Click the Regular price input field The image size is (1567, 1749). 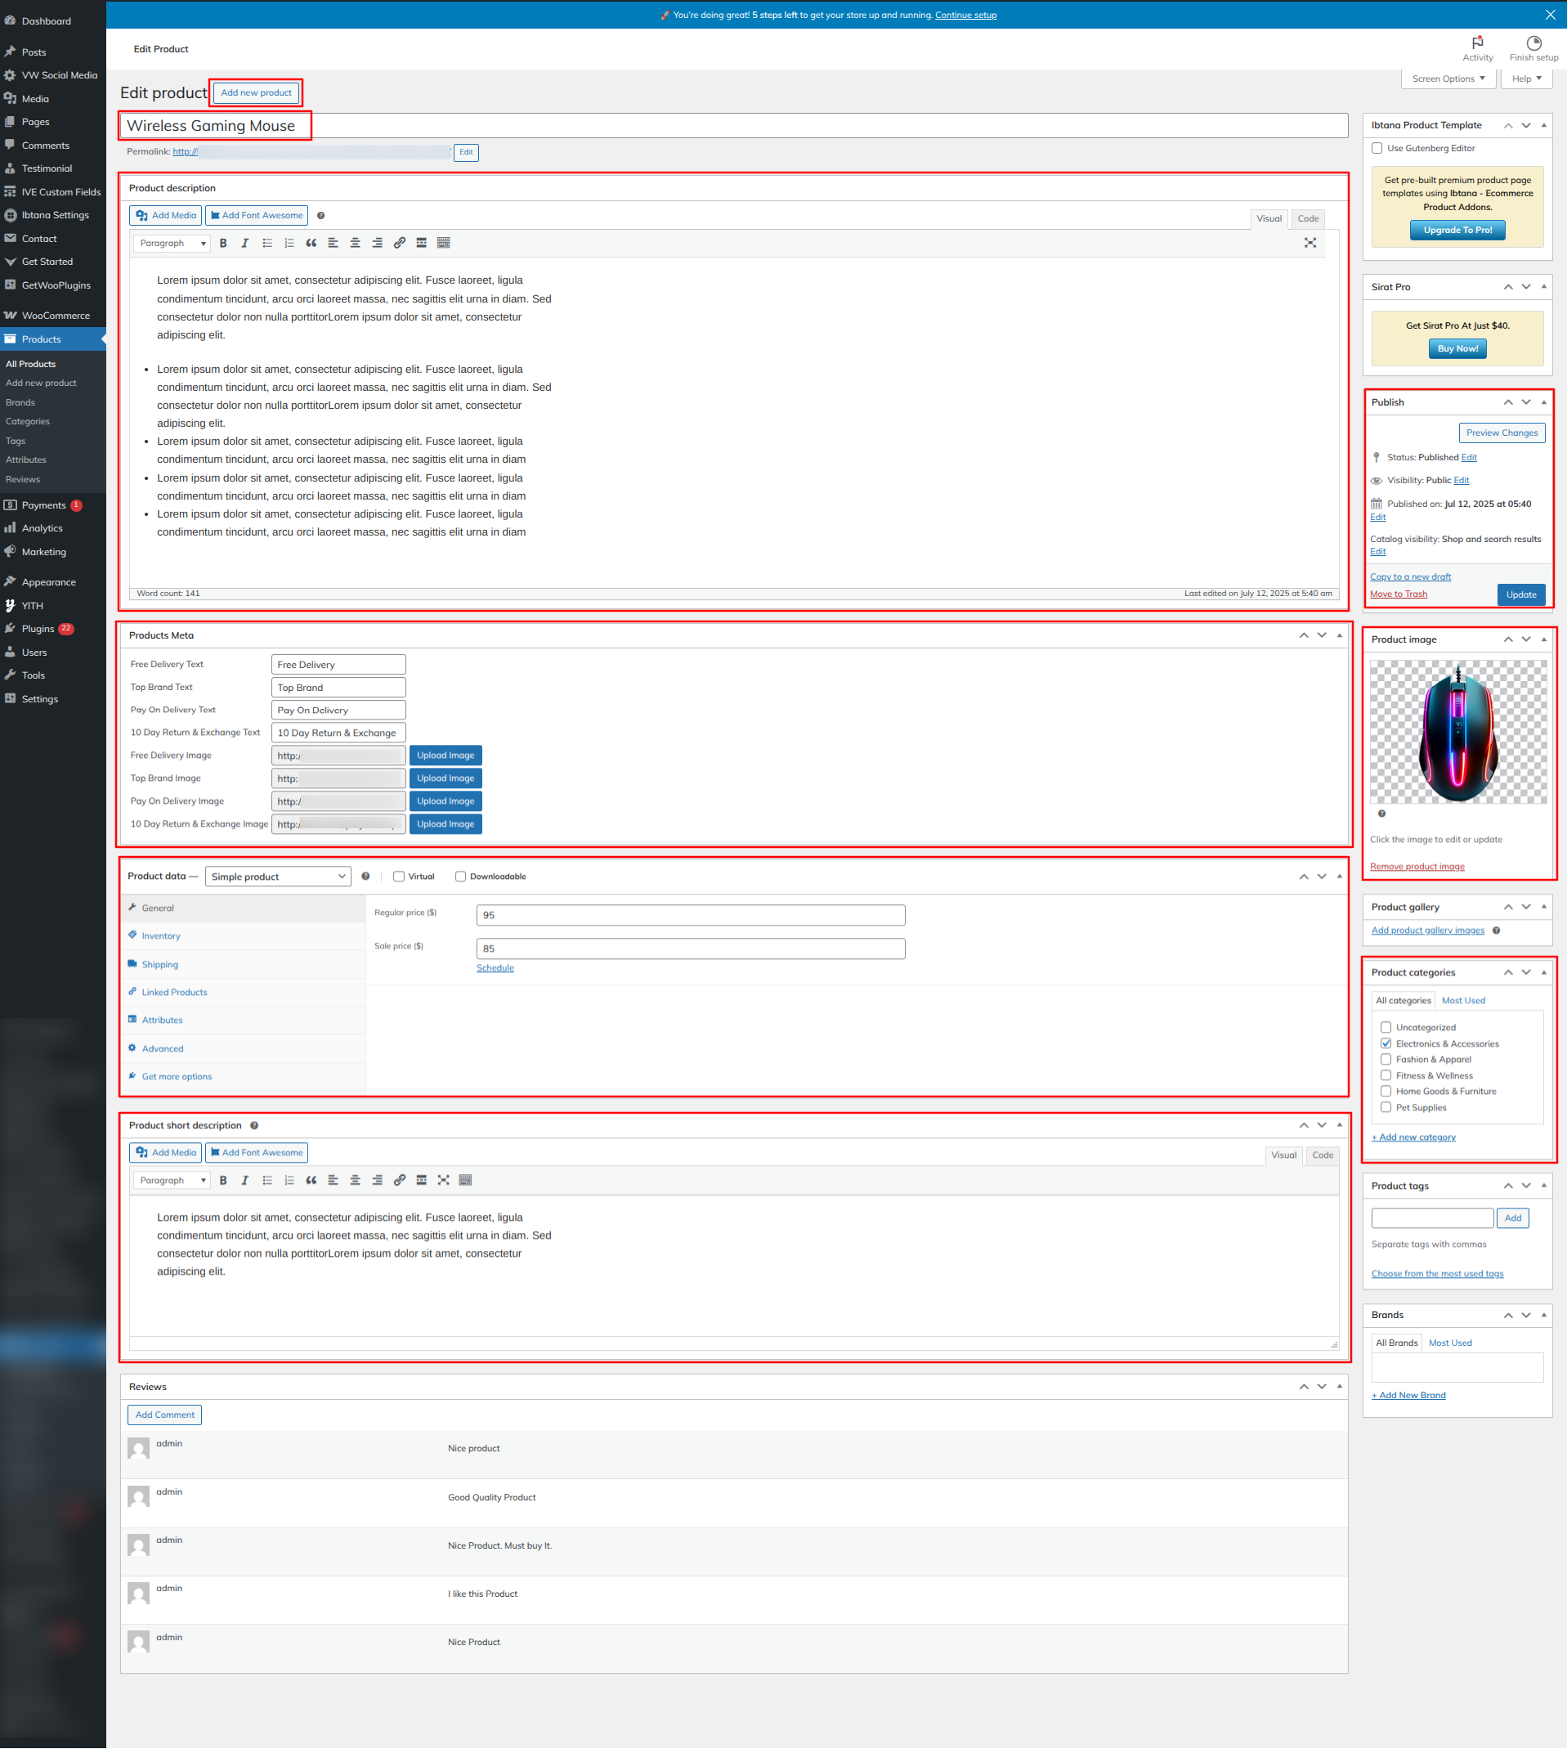(x=690, y=914)
